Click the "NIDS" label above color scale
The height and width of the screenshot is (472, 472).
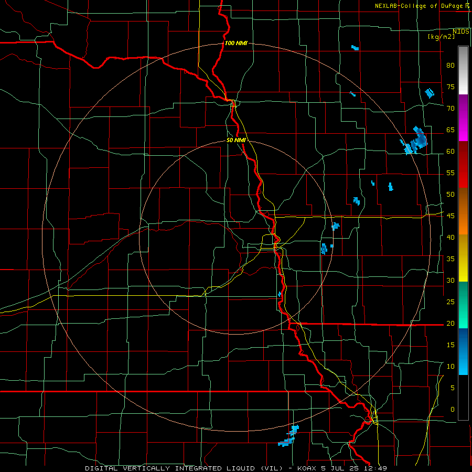[x=461, y=31]
